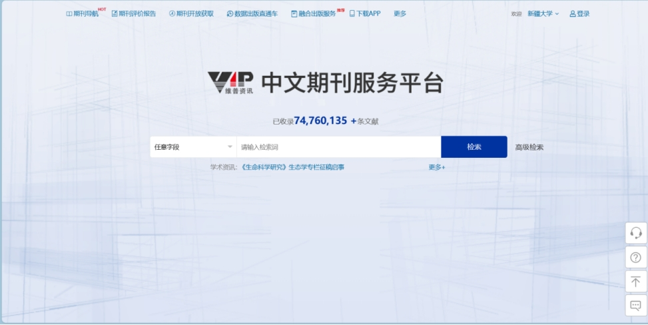Click the data icon beside 数据出版直通车
The height and width of the screenshot is (325, 648).
tap(230, 13)
